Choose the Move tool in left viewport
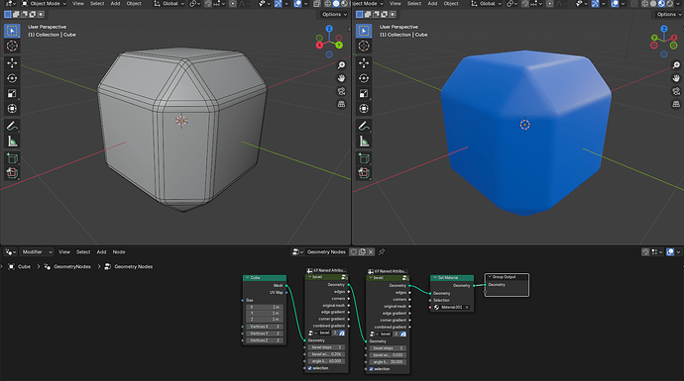The height and width of the screenshot is (381, 684). click(12, 63)
